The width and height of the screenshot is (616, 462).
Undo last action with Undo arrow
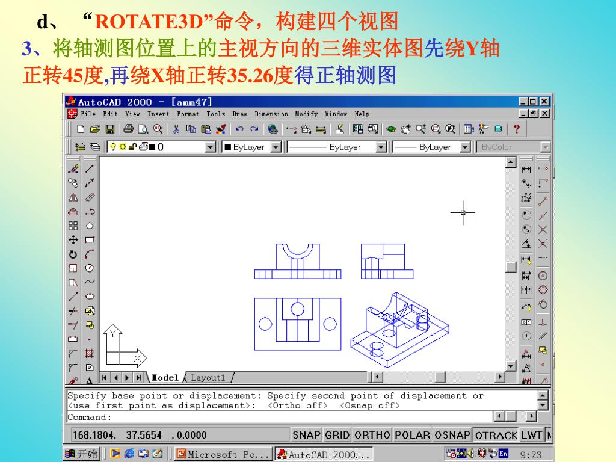pos(239,129)
